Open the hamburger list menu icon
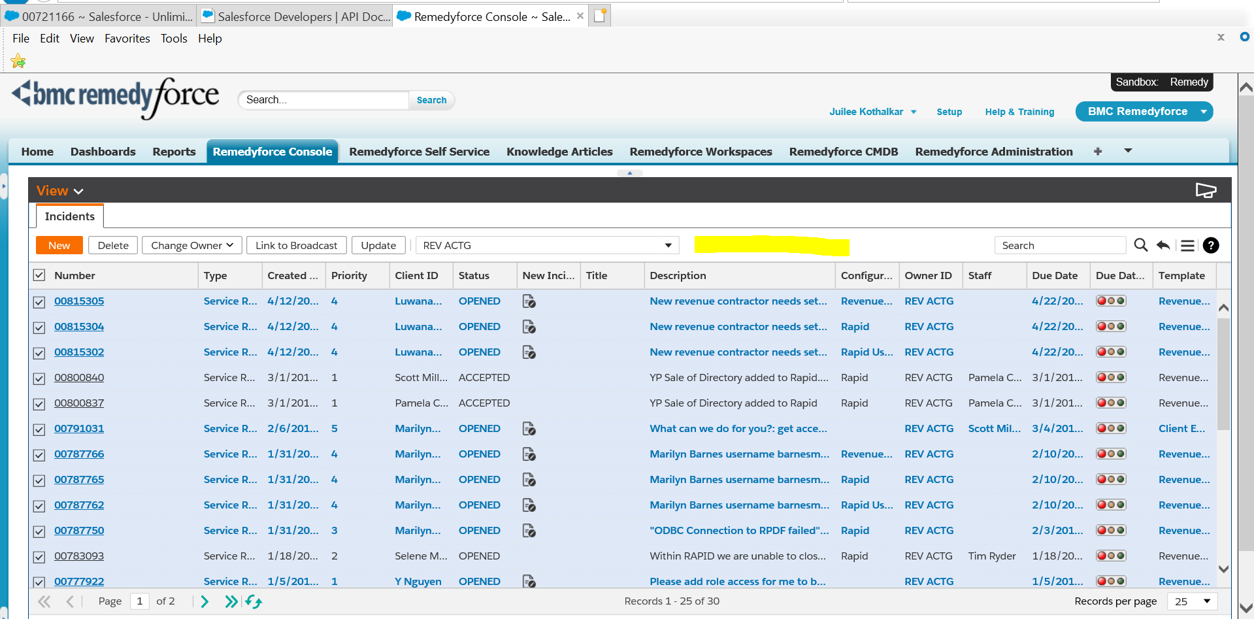 tap(1187, 245)
